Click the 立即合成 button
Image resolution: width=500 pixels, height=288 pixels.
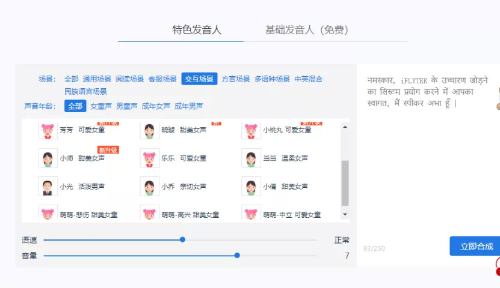pyautogui.click(x=477, y=246)
